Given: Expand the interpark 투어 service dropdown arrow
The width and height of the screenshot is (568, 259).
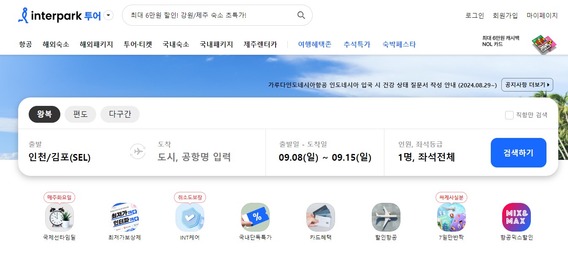Looking at the screenshot, I should (108, 15).
